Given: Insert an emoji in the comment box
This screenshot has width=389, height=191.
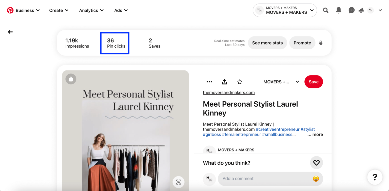Looking at the screenshot, I should [315, 179].
